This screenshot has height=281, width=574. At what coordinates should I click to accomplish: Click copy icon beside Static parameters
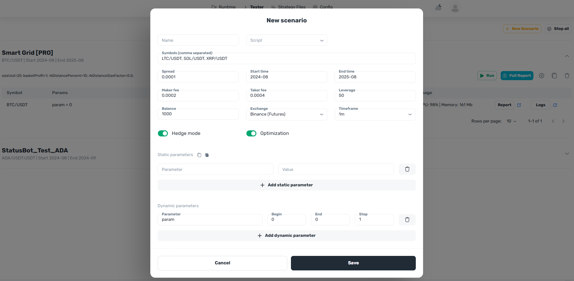pos(199,155)
